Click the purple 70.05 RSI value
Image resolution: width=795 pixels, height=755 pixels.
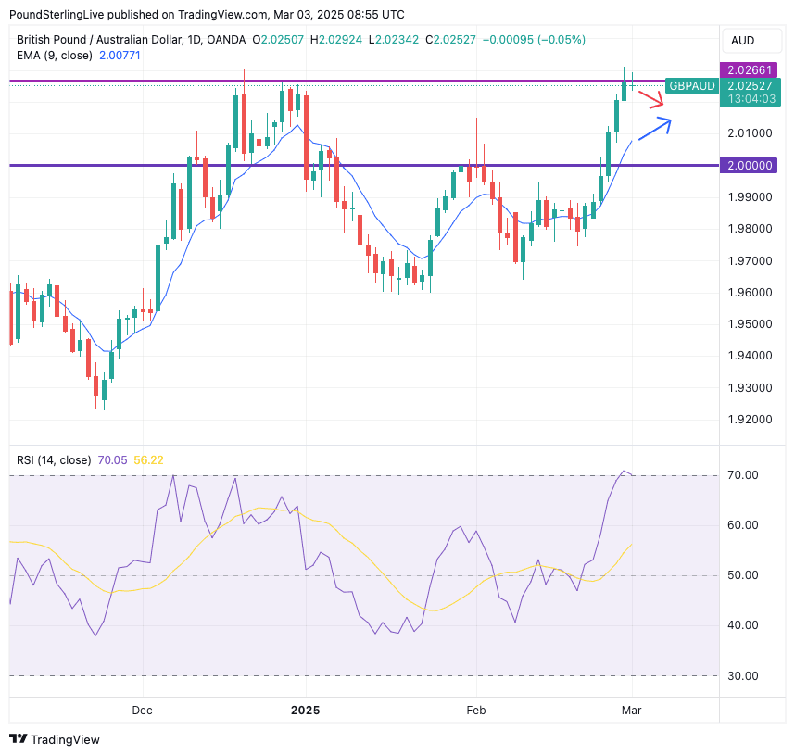(x=113, y=459)
